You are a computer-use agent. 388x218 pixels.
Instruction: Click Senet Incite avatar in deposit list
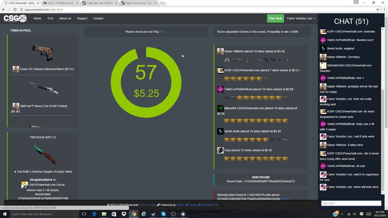(x=220, y=131)
